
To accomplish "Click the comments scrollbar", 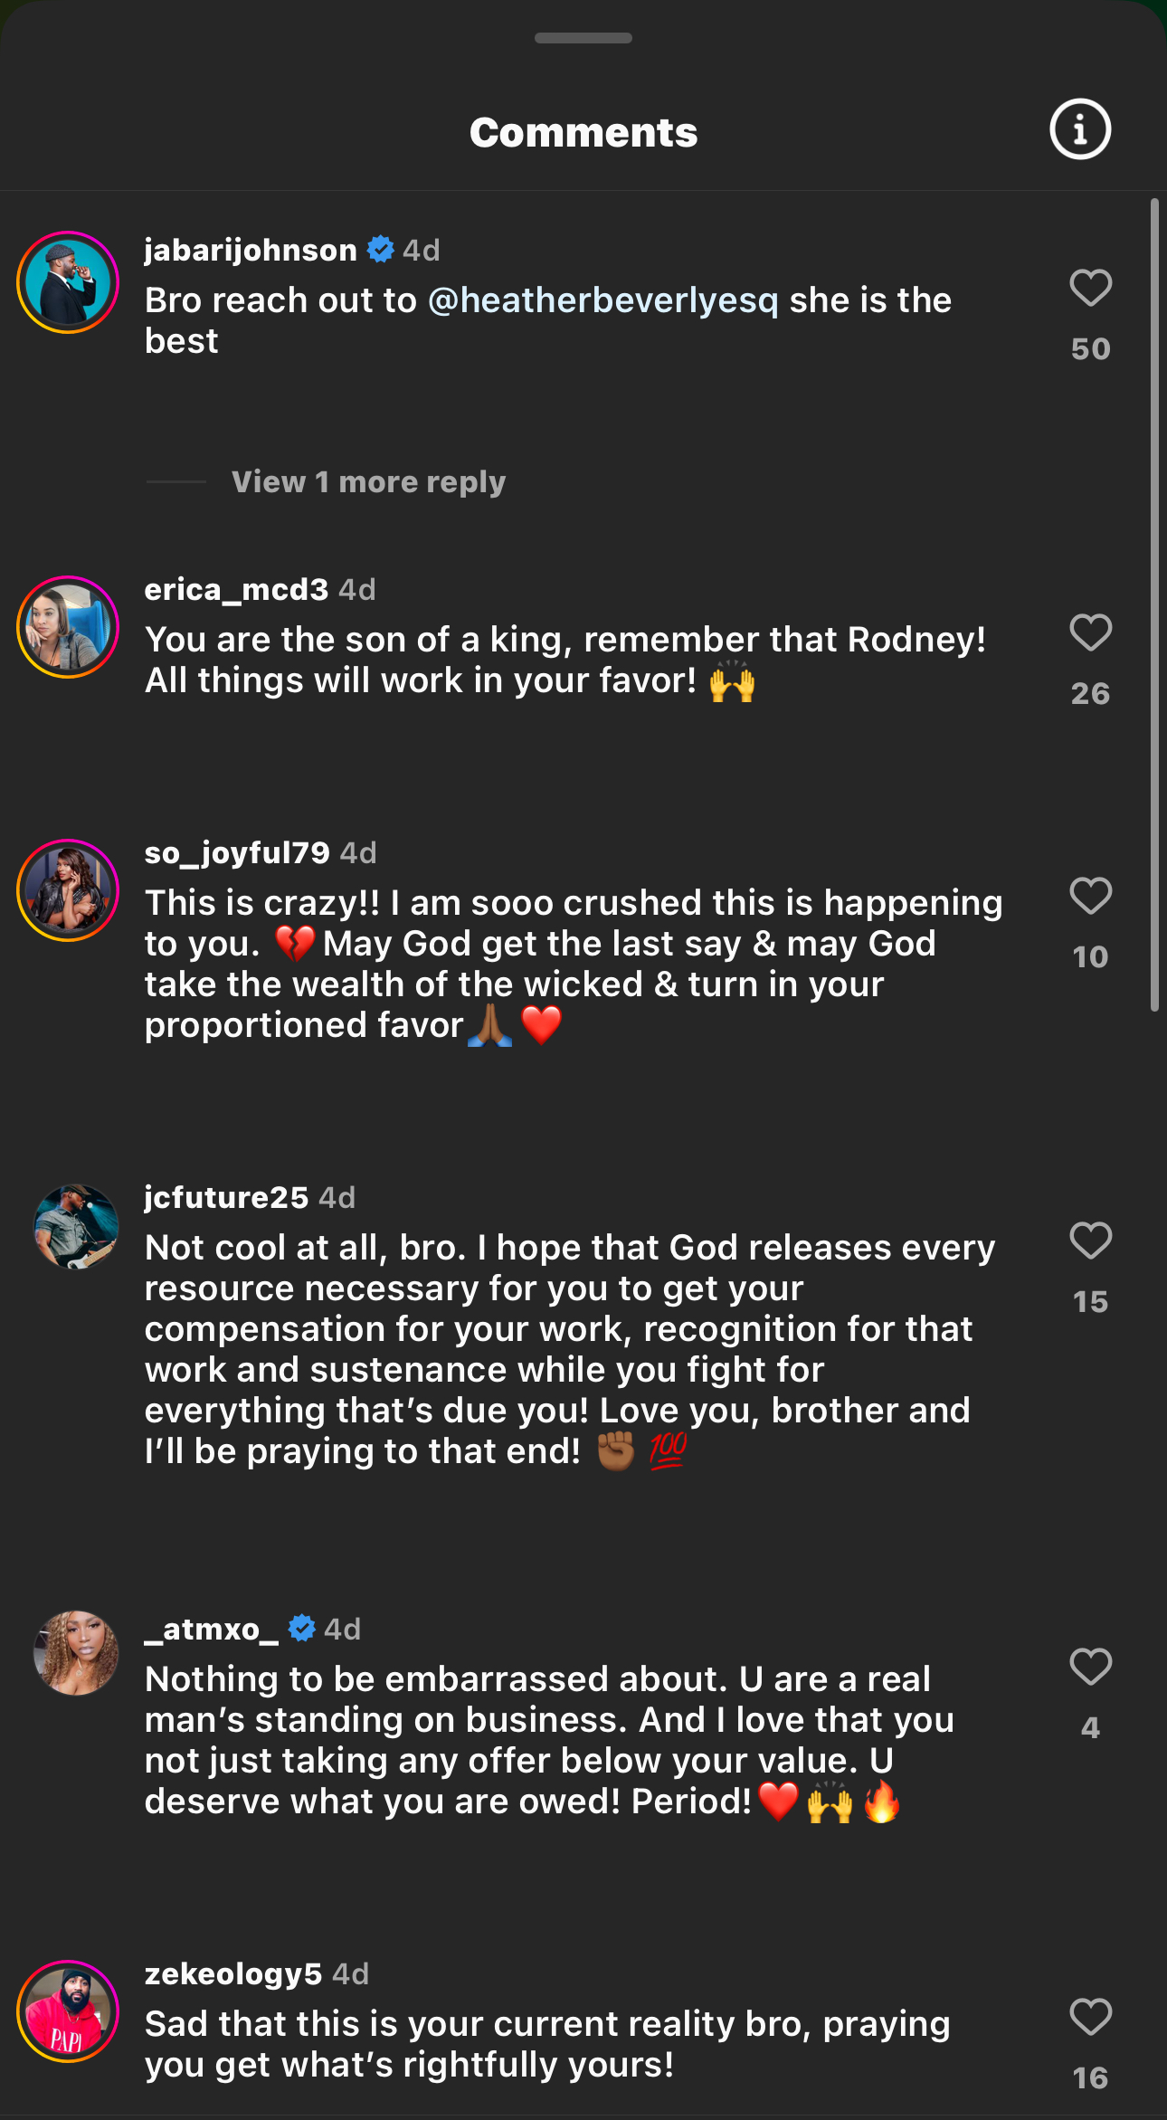I will [1154, 604].
